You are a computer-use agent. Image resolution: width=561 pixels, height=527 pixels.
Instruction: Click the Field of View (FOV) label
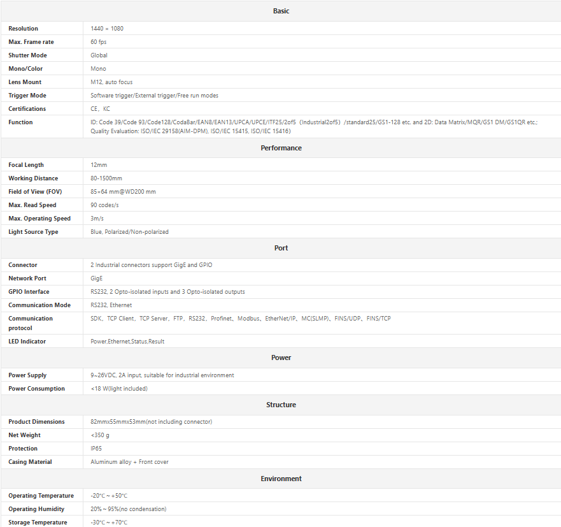tap(35, 192)
